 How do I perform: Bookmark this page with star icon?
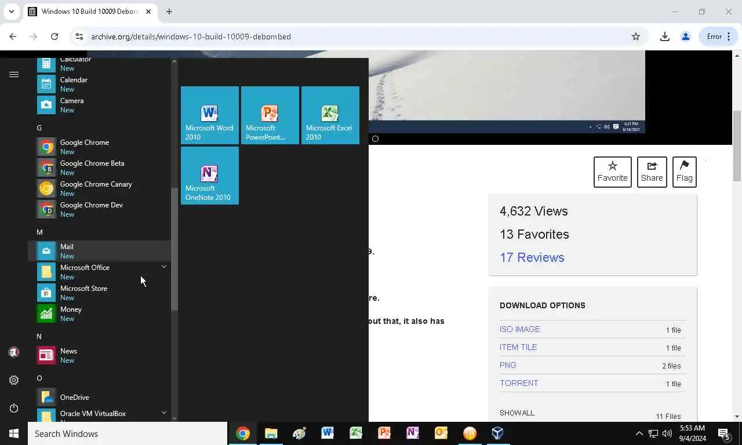[636, 37]
